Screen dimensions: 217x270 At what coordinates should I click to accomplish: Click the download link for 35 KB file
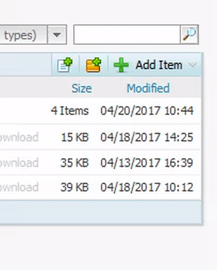[19, 163]
